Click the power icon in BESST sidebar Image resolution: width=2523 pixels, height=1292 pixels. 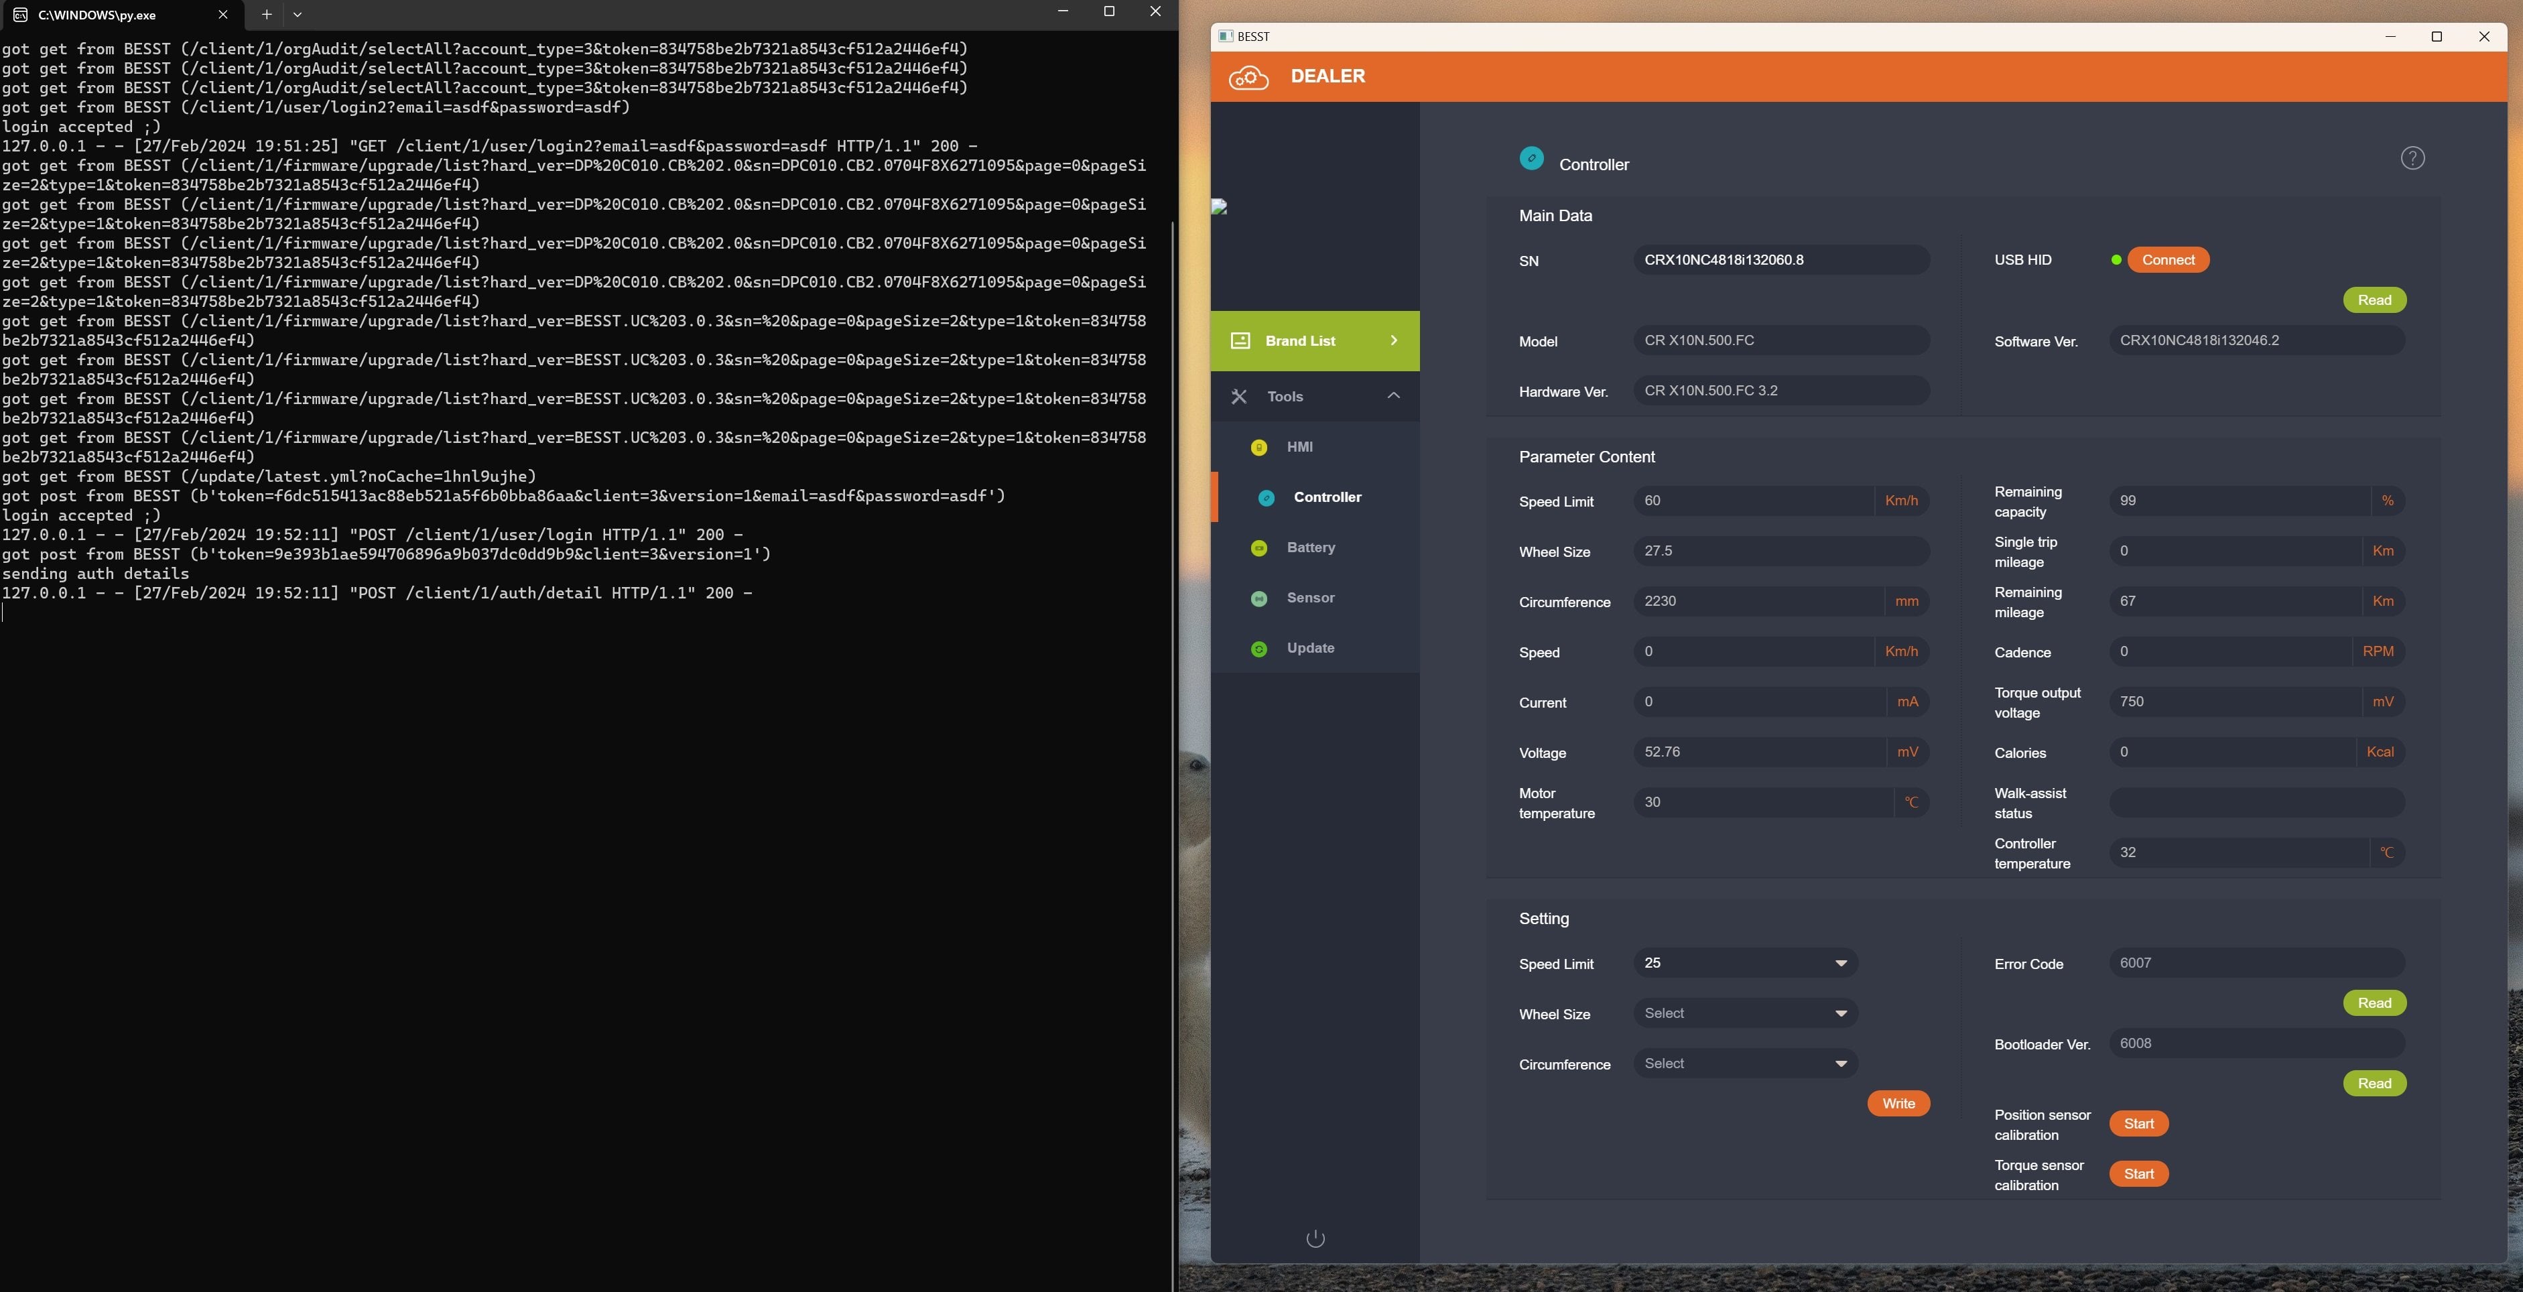coord(1315,1238)
